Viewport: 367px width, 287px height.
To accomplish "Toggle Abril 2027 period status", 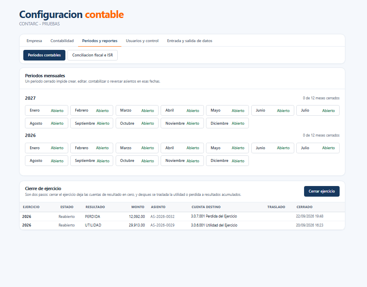I will (x=182, y=110).
